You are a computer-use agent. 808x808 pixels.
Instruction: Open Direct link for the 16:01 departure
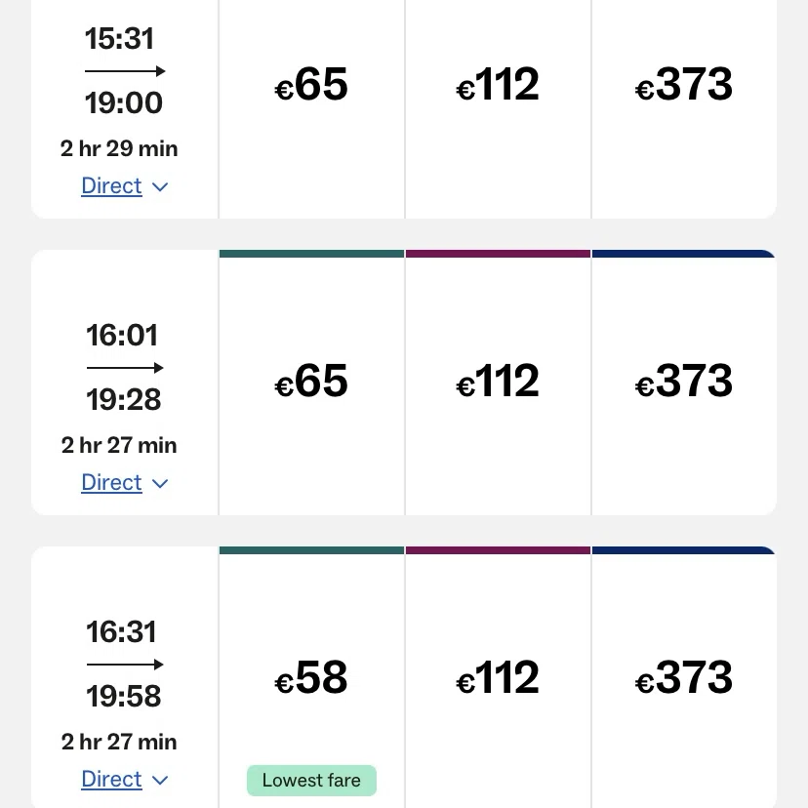point(112,483)
